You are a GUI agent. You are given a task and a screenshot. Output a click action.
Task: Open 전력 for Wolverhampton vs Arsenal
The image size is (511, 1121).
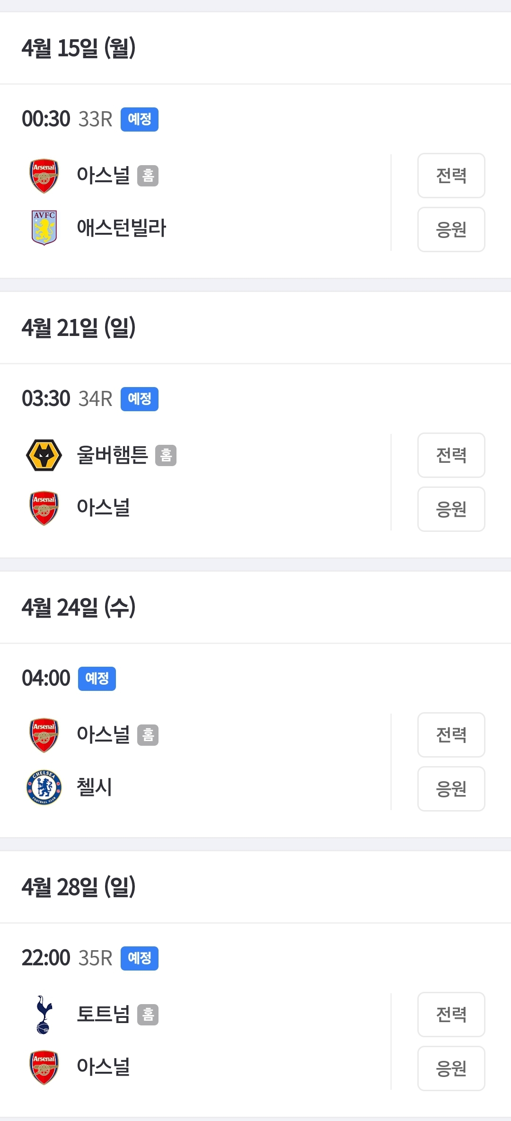(x=451, y=455)
